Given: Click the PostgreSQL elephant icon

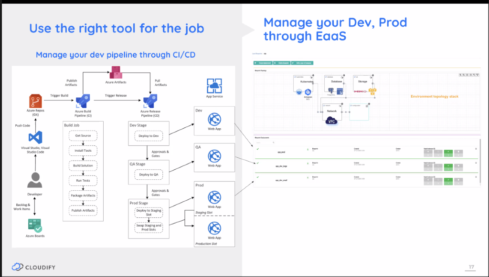Looking at the screenshot, I should [331, 90].
